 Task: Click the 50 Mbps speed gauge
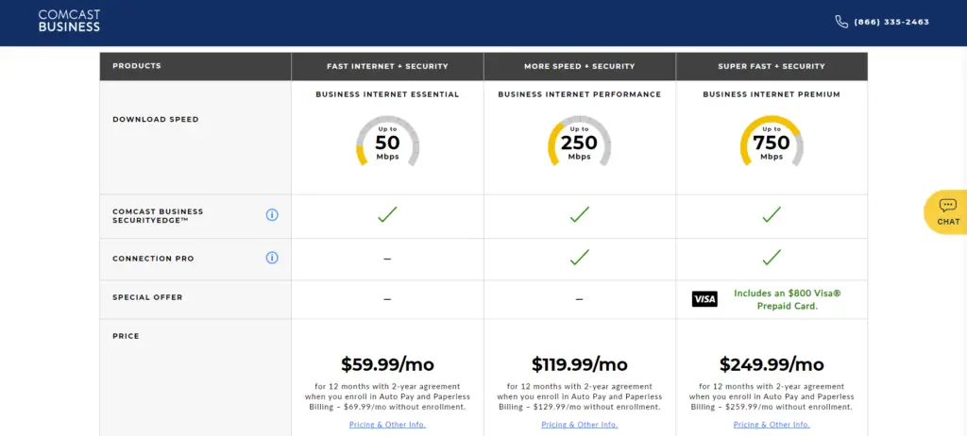coord(387,142)
